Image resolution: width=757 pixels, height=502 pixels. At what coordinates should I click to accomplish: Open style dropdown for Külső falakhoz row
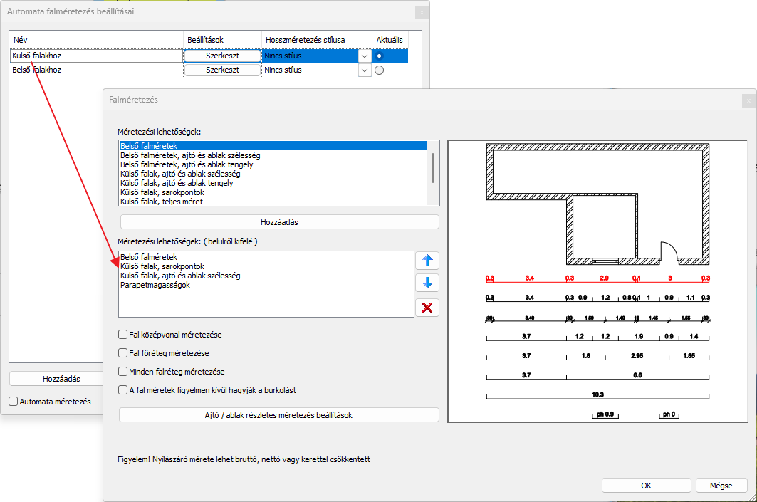tap(365, 56)
